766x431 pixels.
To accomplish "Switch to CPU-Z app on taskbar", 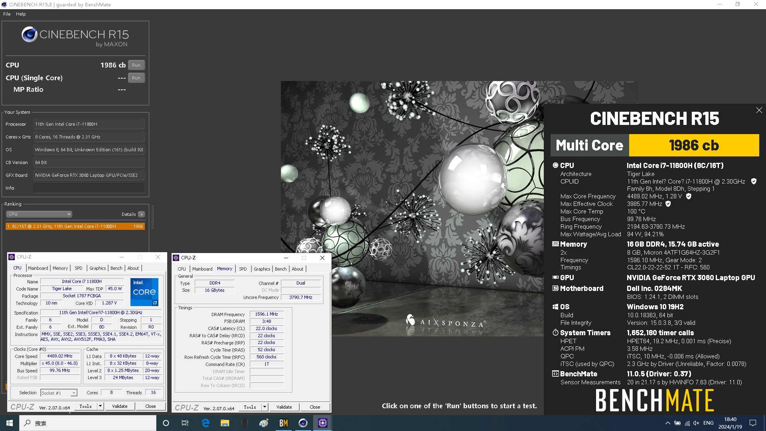I will point(323,423).
